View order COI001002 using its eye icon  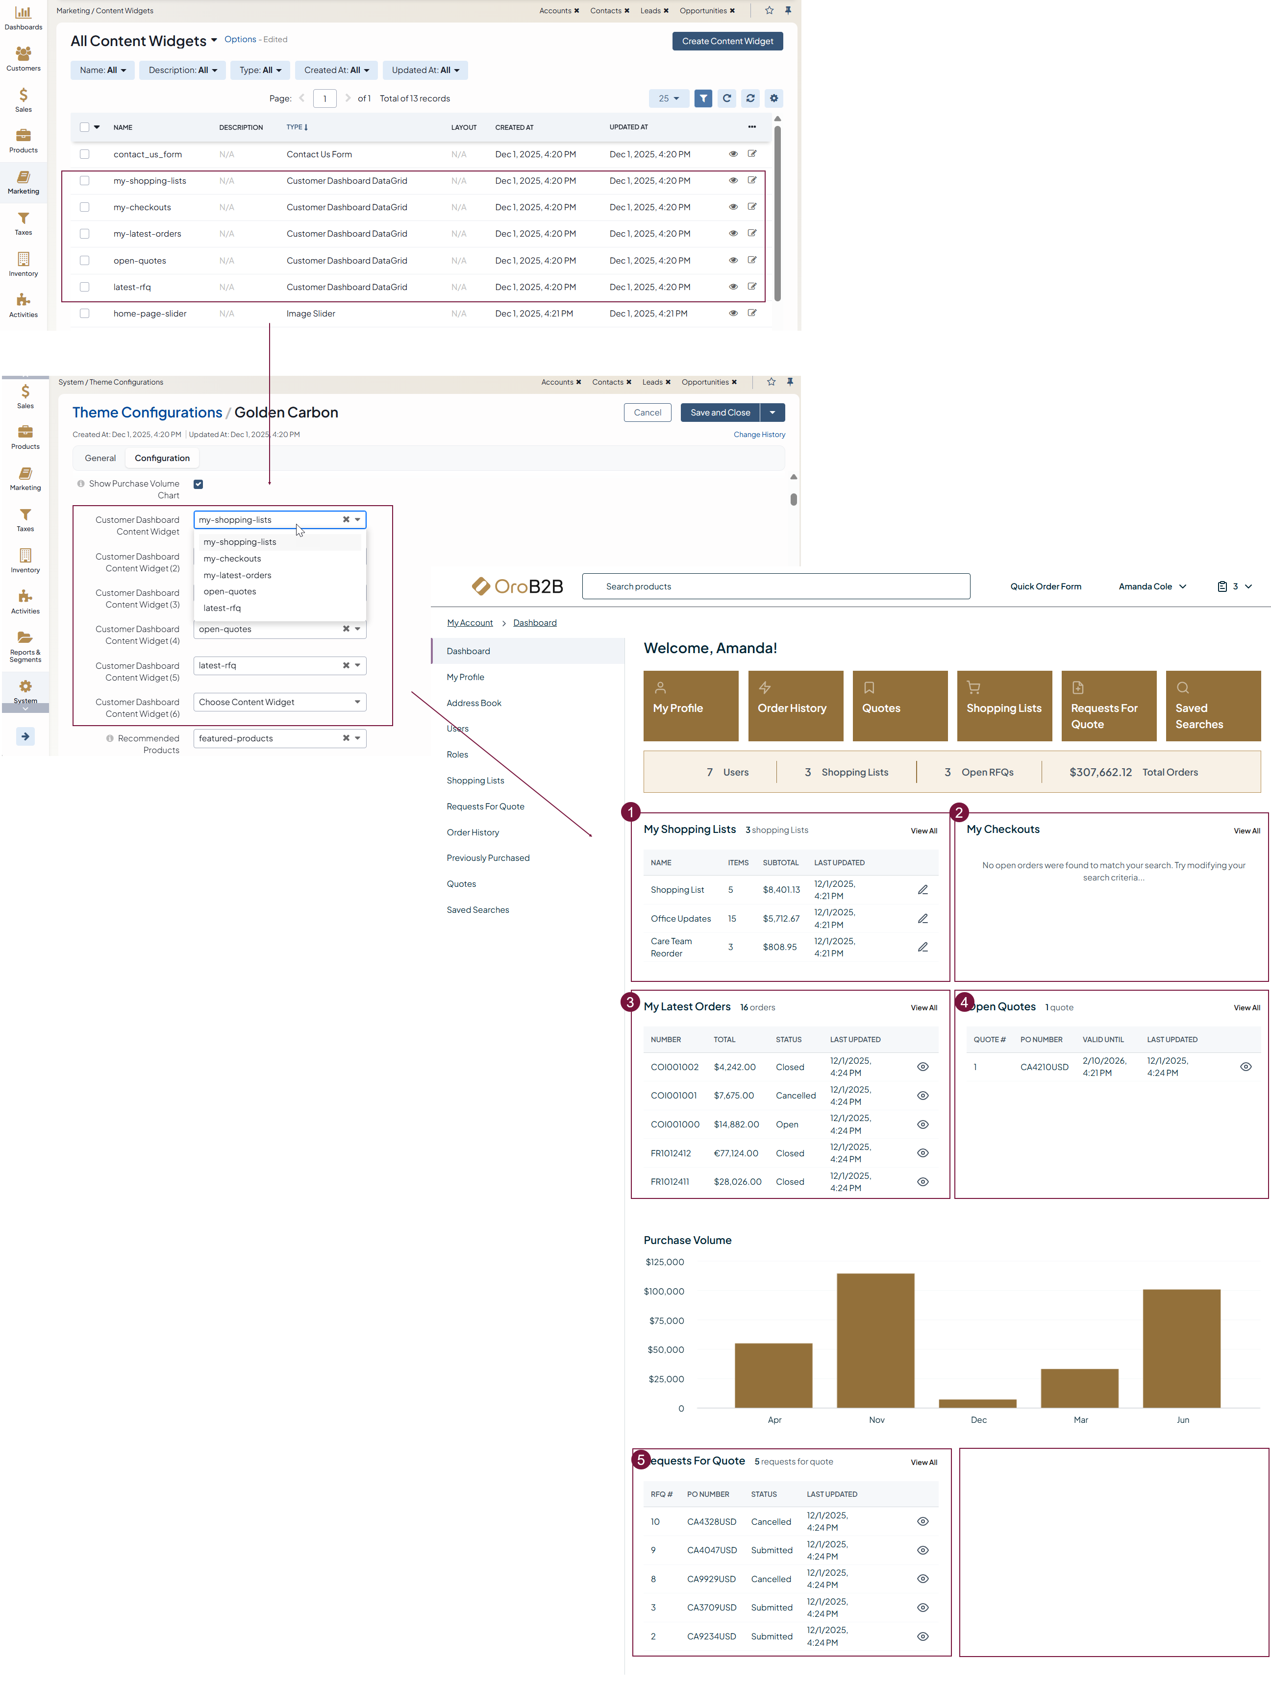[922, 1067]
